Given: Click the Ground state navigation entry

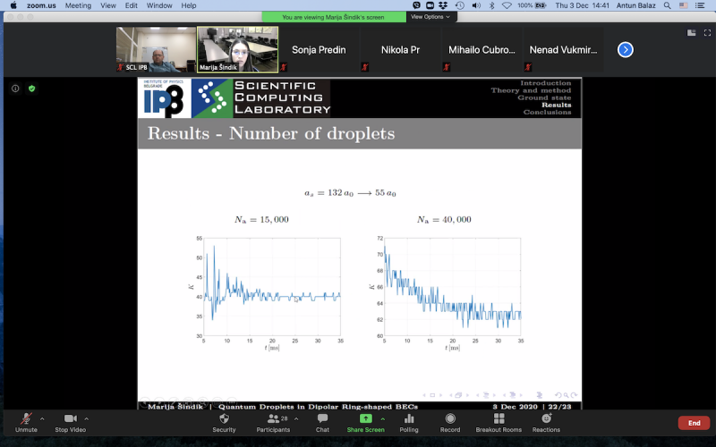Looking at the screenshot, I should pos(544,97).
